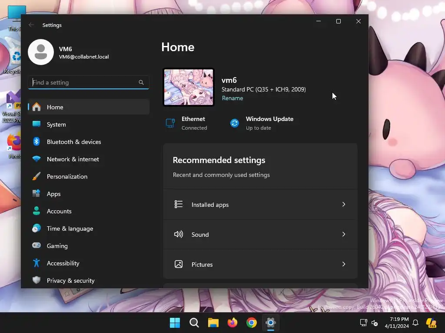Select the This PC desktop icon
This screenshot has height=333, width=445.
(x=14, y=18)
